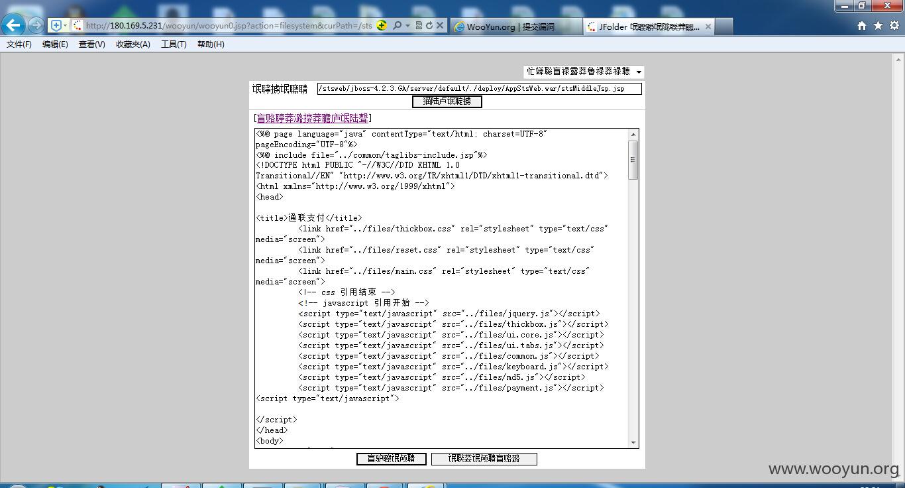The height and width of the screenshot is (488, 905).
Task: Click the md5.js script line in the code
Action: [x=442, y=377]
